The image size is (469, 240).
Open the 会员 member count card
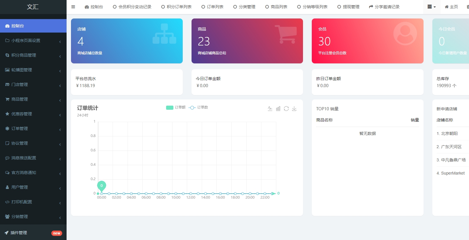coord(368,41)
